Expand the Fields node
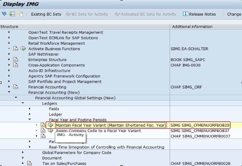This screenshot has height=166, width=242. click(30, 109)
